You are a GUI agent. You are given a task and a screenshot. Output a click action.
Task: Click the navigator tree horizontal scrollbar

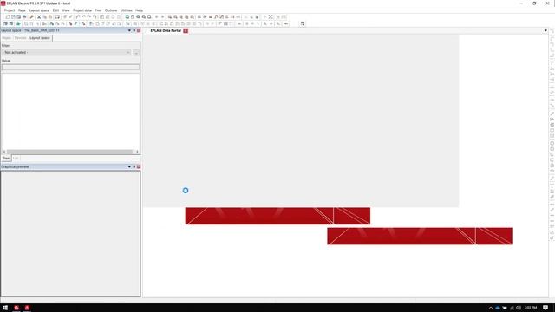(x=70, y=152)
